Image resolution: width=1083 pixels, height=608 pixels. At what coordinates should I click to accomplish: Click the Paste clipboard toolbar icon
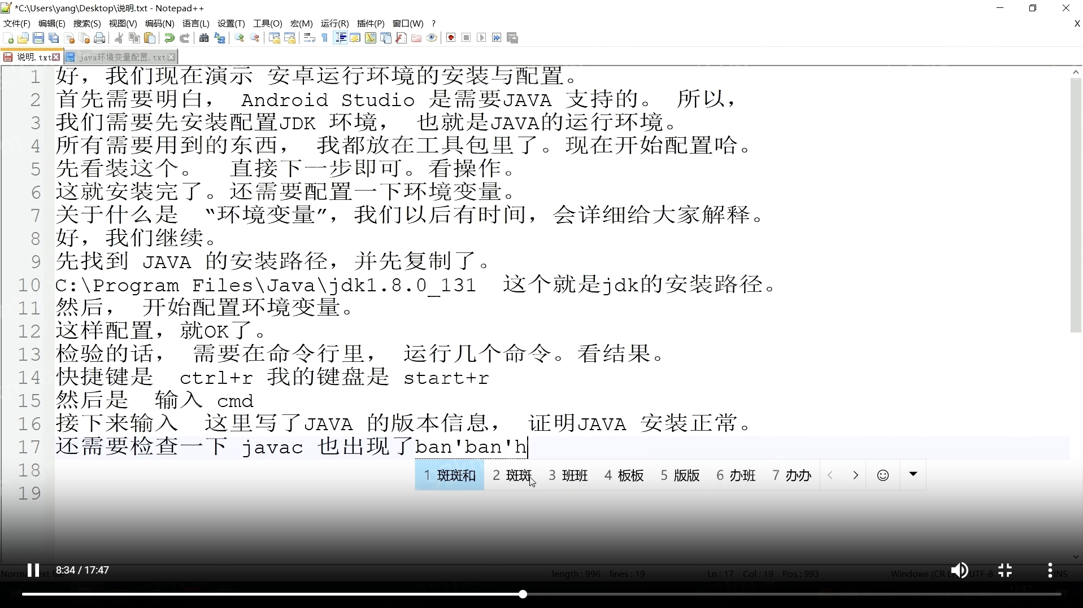[150, 38]
